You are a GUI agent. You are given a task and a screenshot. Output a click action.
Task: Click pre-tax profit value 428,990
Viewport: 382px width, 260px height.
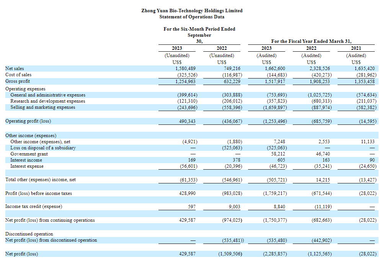(187, 193)
